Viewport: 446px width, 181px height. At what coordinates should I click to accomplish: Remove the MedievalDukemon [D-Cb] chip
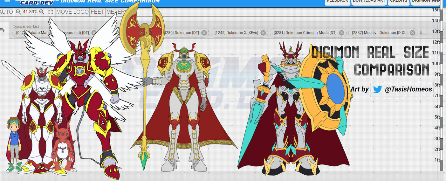[x=412, y=33]
